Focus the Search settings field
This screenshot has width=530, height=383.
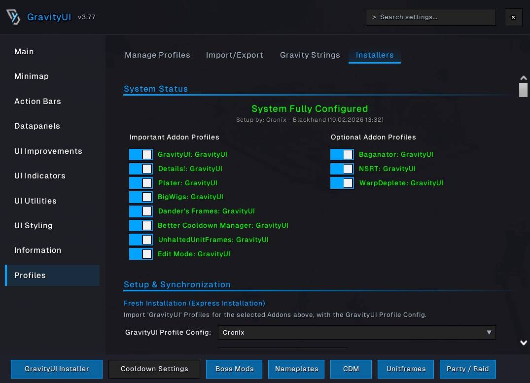click(x=430, y=17)
